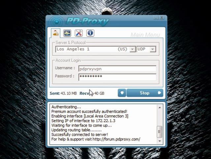Open the account login tab icon

(x=56, y=33)
